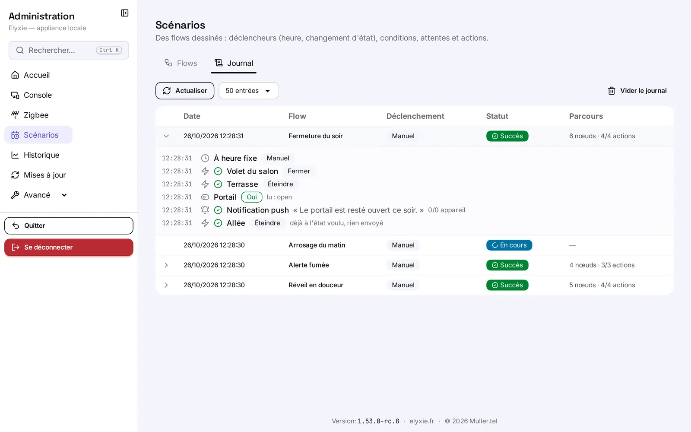691x432 pixels.
Task: Click the lightning icon on Allée row
Action: (x=205, y=223)
